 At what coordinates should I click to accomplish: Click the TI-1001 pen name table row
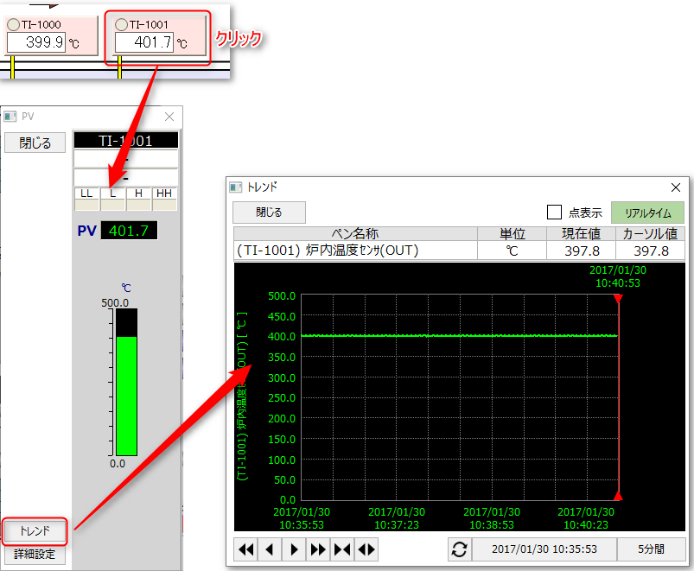[355, 251]
